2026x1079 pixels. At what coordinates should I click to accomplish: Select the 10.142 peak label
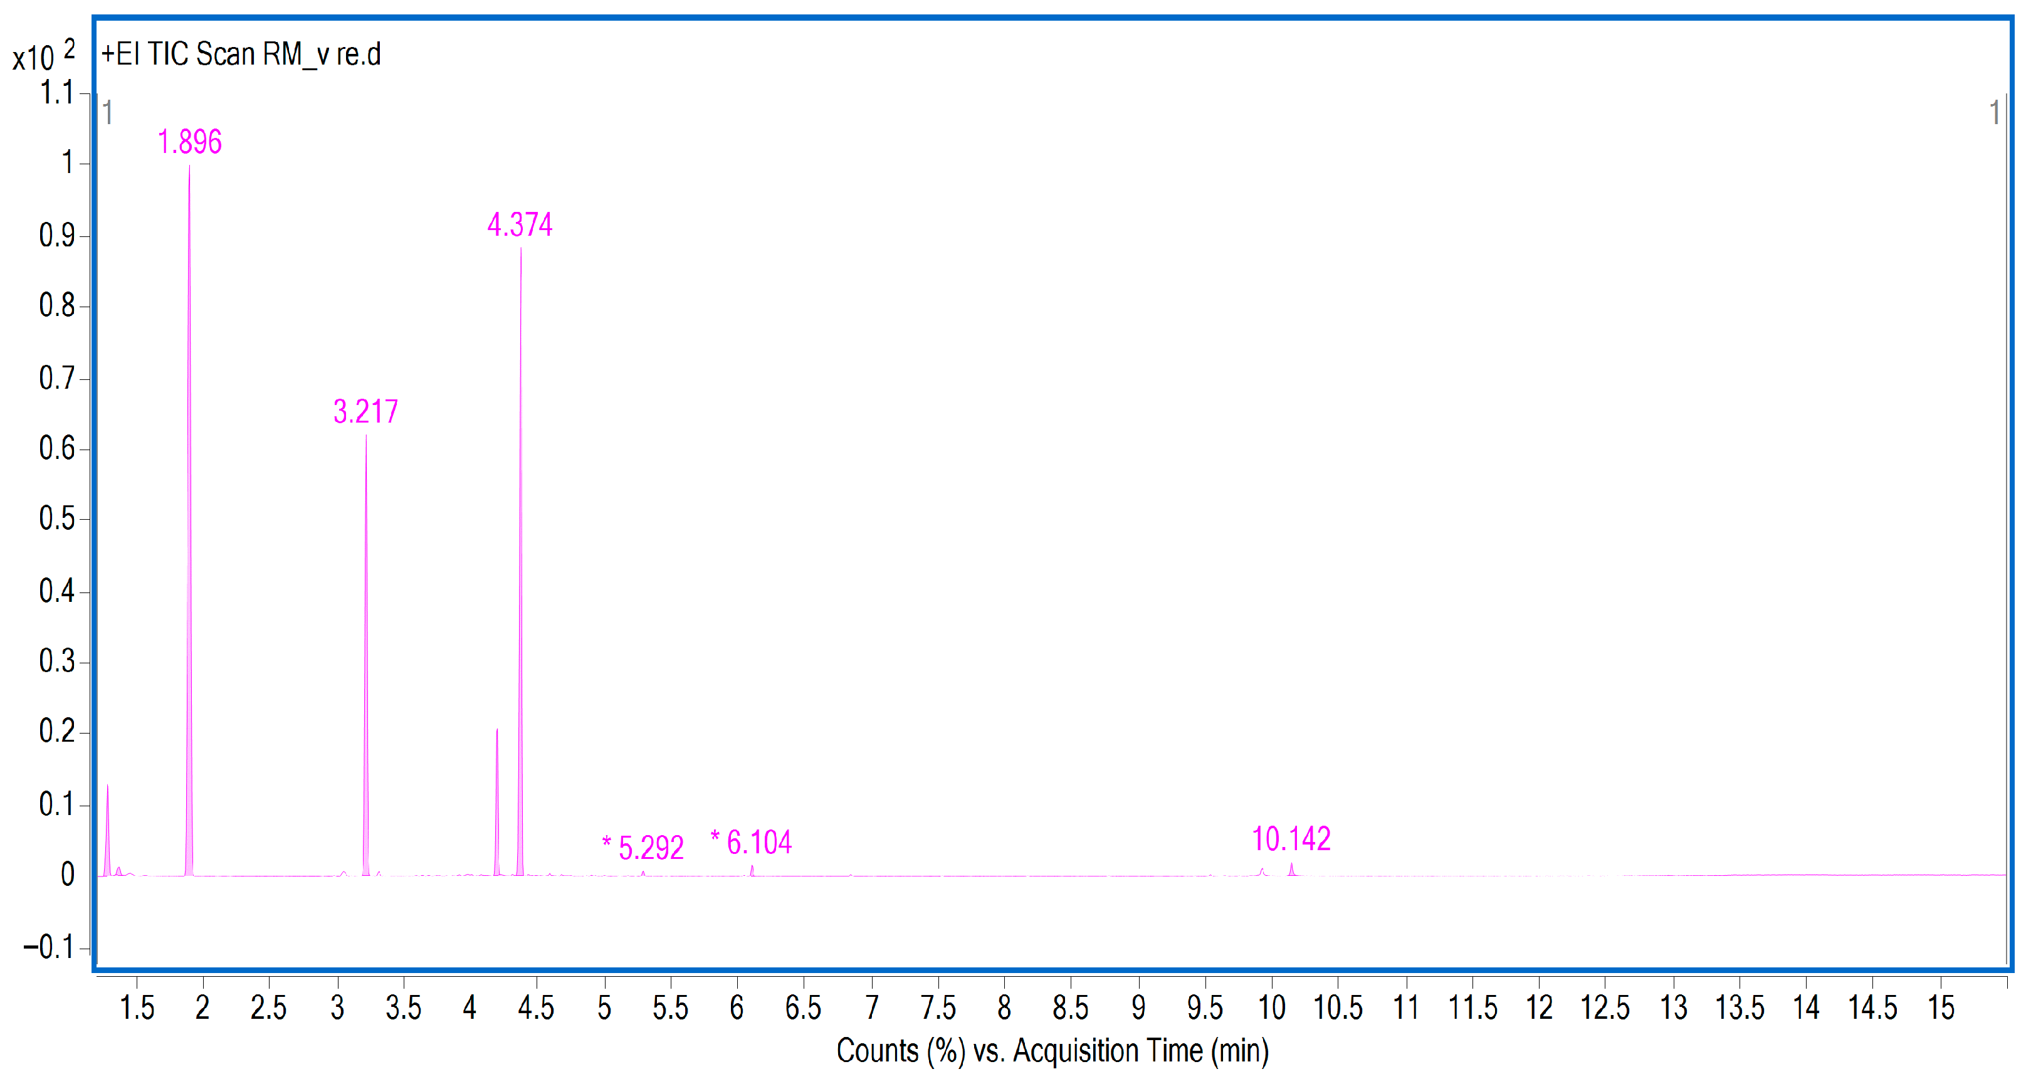click(x=1291, y=839)
